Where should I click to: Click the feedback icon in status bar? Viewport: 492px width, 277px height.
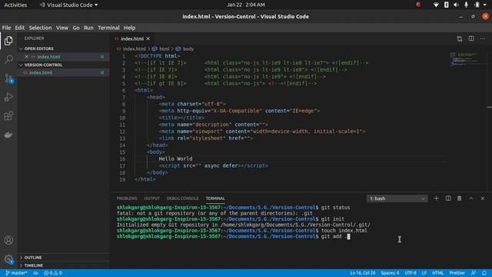pos(474,273)
